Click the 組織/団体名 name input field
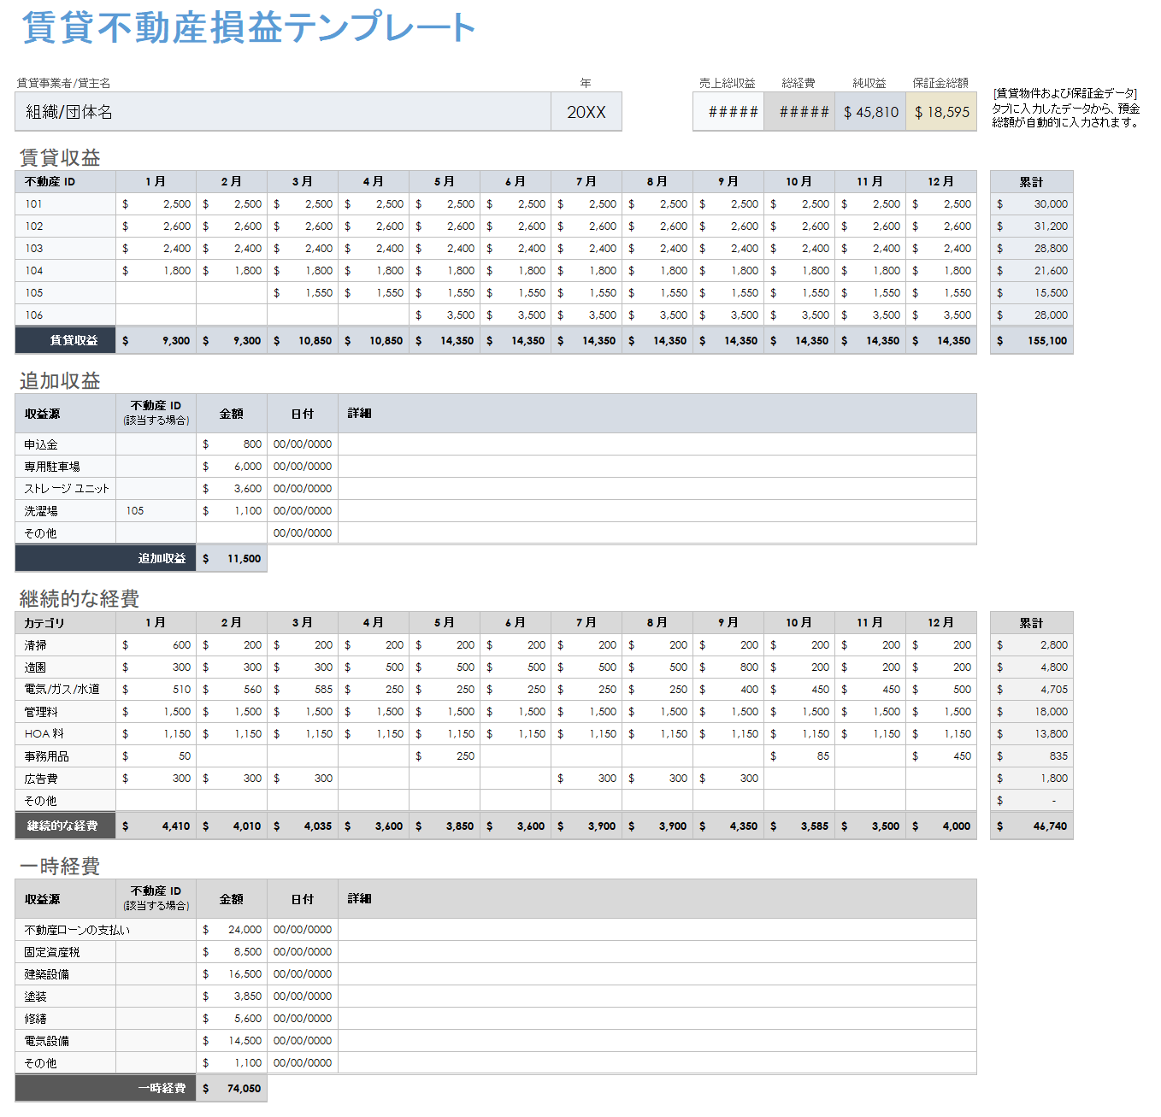1161x1117 pixels. (283, 112)
